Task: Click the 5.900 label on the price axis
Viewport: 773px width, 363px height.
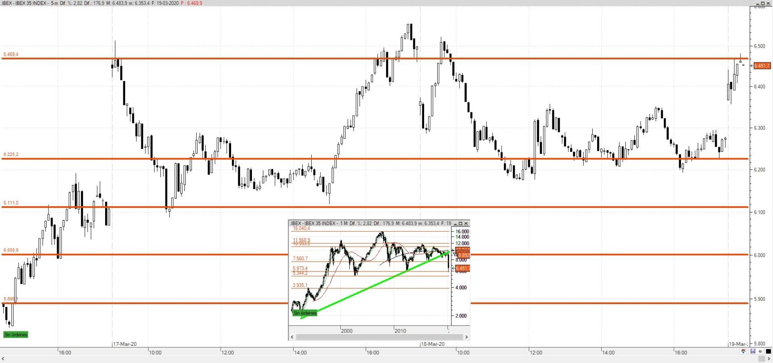Action: tap(759, 299)
